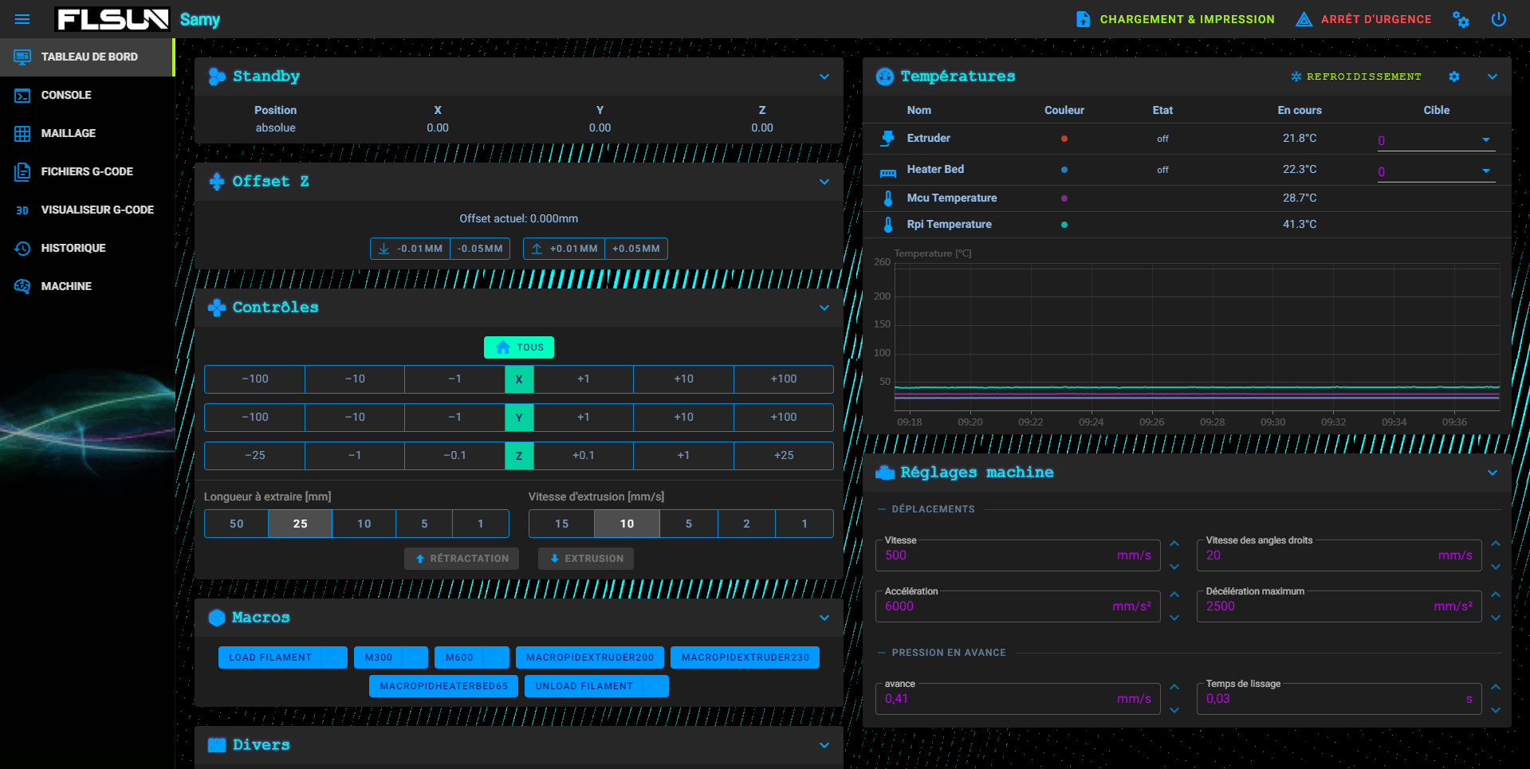Click the Accélération value input field
Image resolution: width=1530 pixels, height=769 pixels.
click(997, 606)
